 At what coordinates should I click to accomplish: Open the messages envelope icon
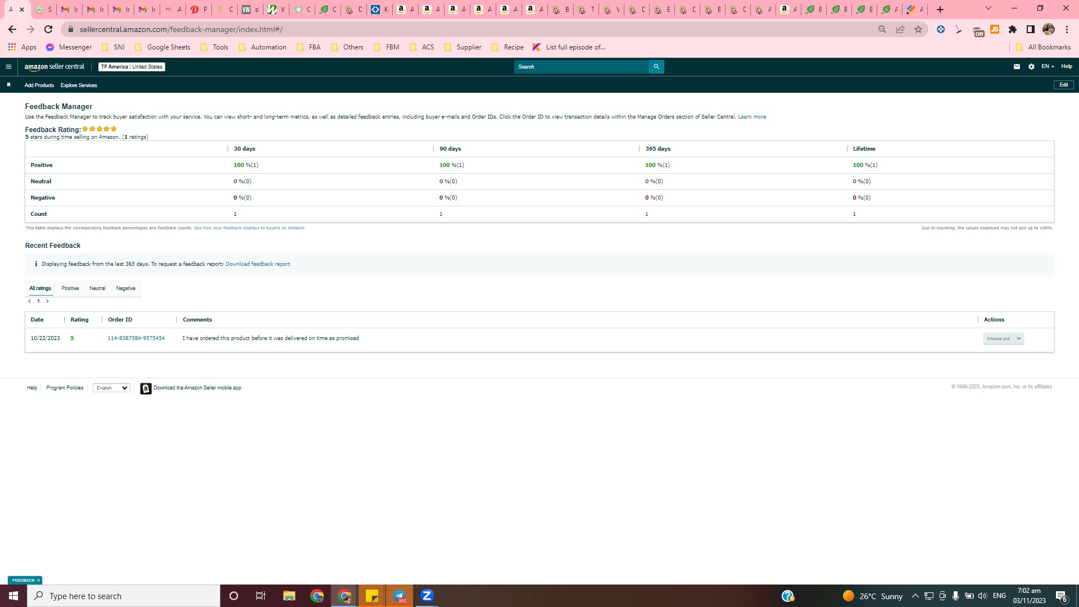pos(1017,66)
